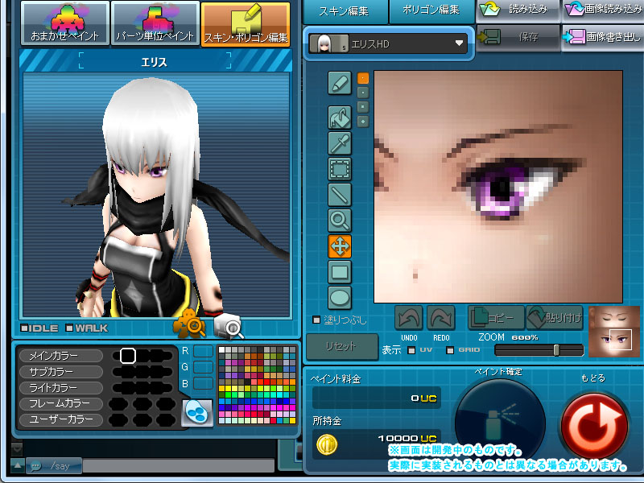The image size is (644, 483).
Task: Click the R color value field
Action: (x=203, y=351)
